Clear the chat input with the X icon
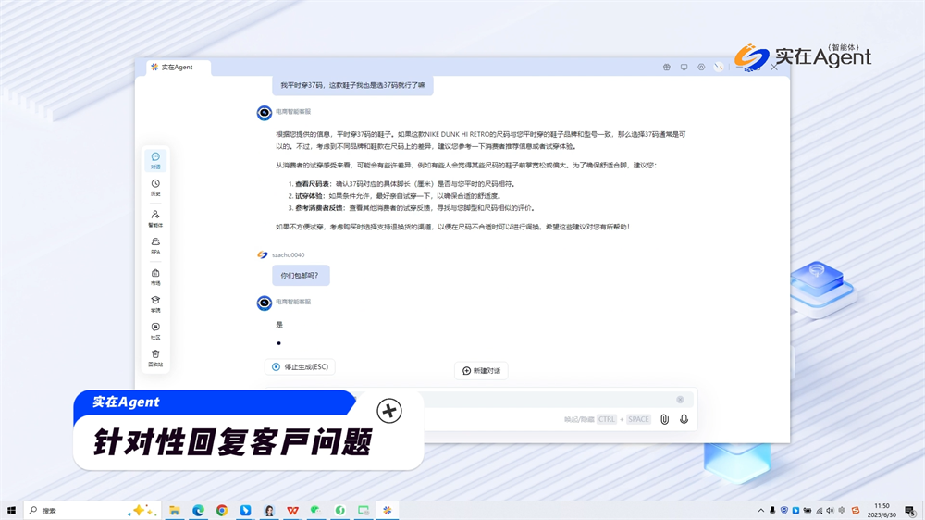925x520 pixels. coord(680,400)
